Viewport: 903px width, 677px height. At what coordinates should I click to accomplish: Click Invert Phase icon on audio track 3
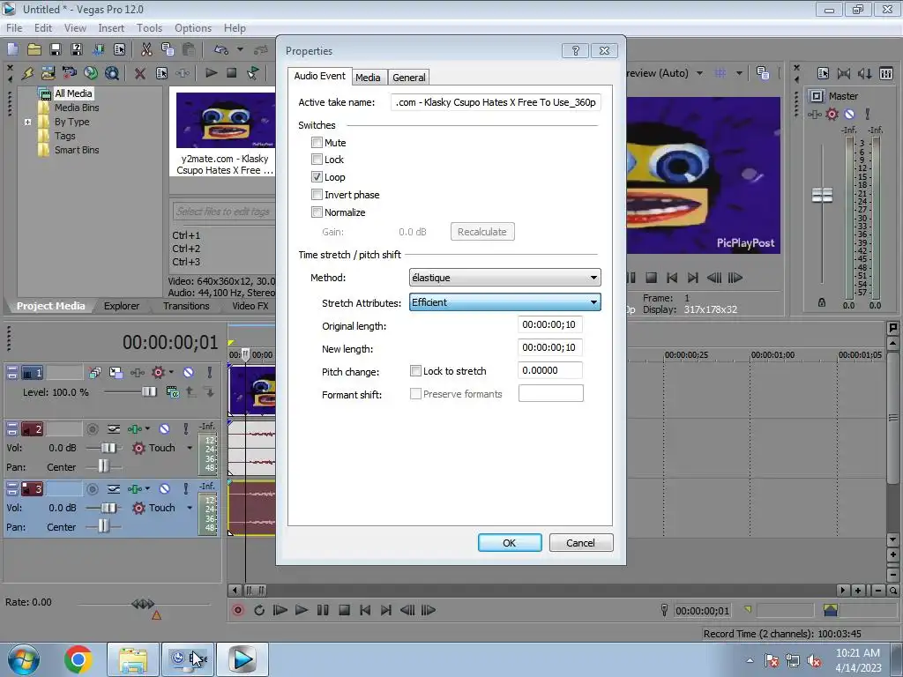[x=114, y=488]
